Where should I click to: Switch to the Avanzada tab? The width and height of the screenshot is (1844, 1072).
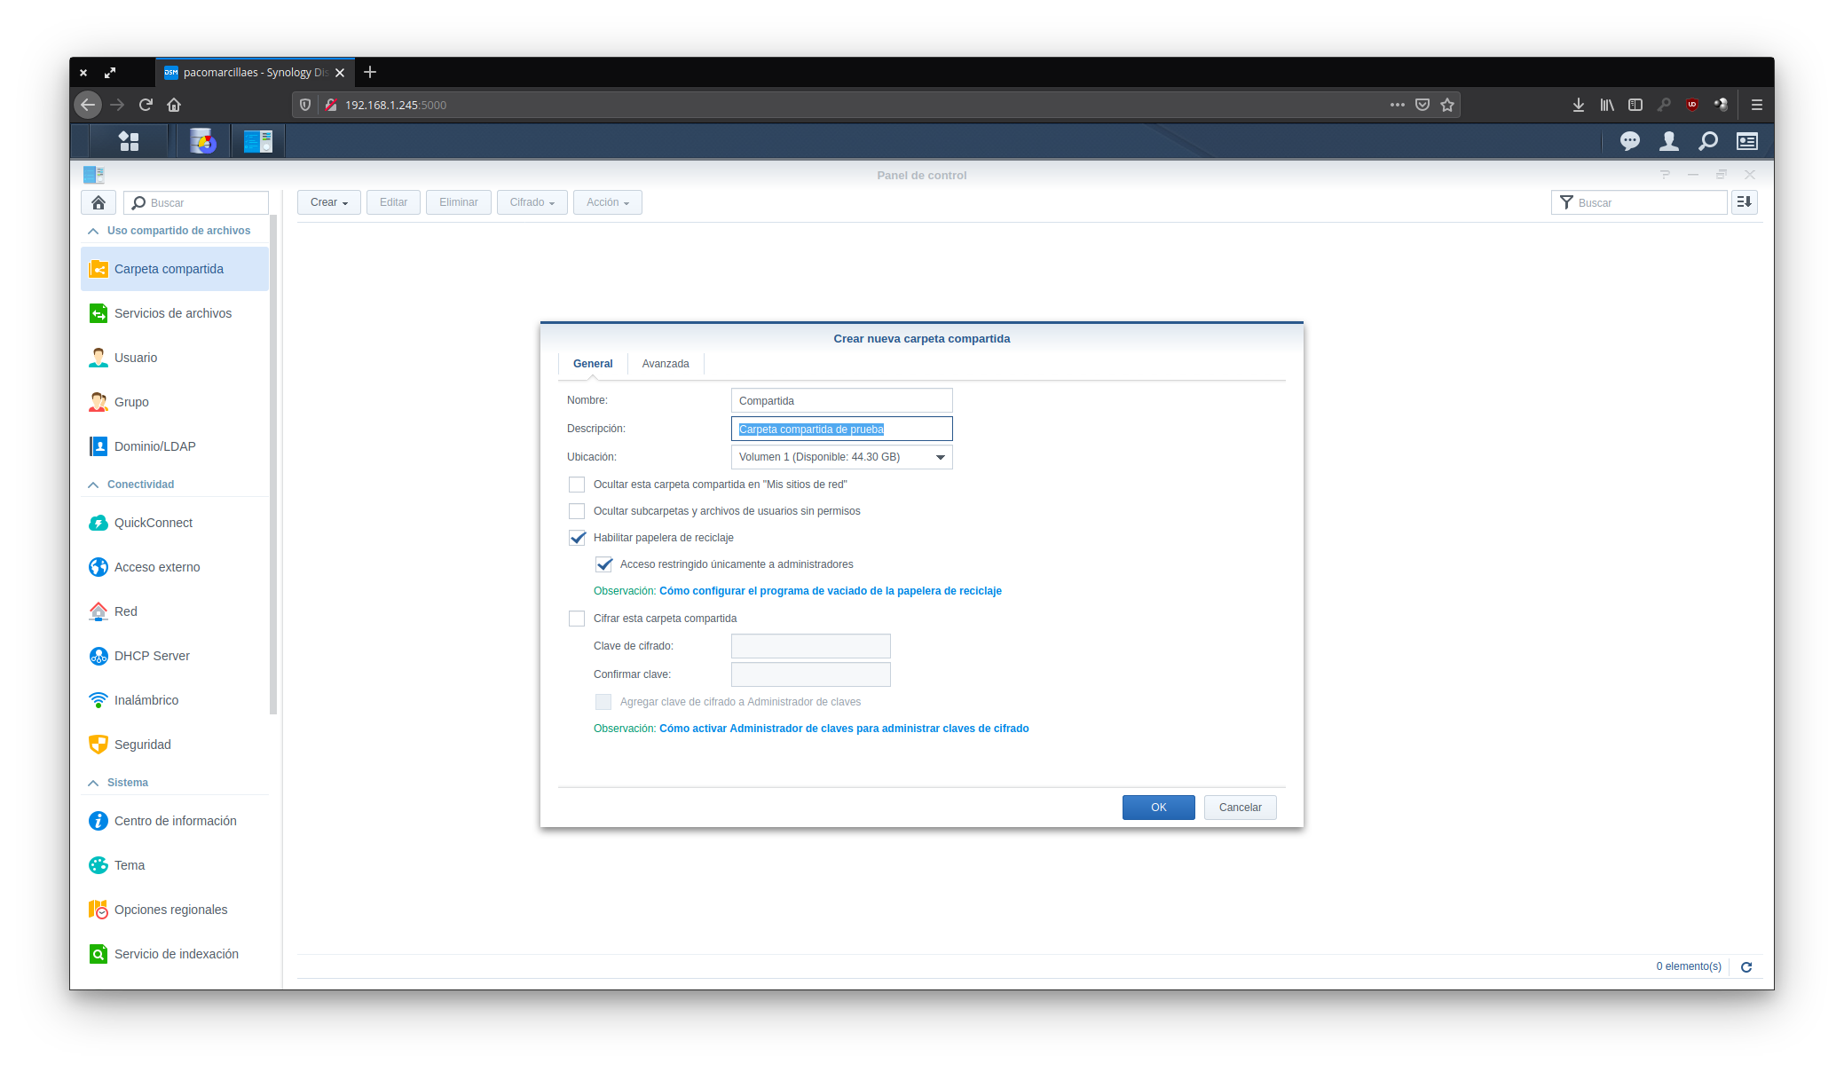(x=665, y=364)
